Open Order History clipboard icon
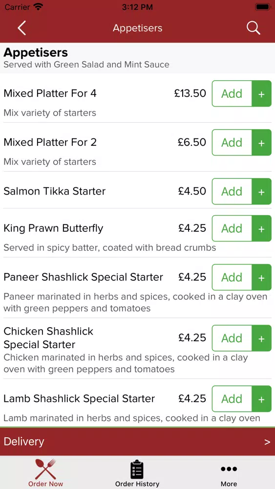 tap(137, 469)
